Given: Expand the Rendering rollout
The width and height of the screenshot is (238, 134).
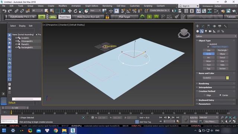Looking at the screenshot, I should (203, 83).
